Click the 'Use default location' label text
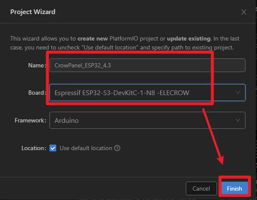This screenshot has height=200, width=257. 86,148
